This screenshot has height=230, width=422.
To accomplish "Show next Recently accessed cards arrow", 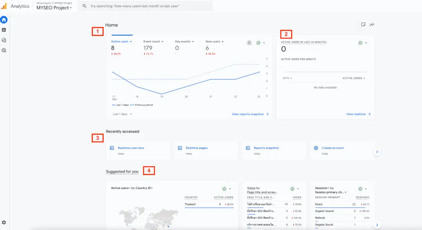I will (x=377, y=152).
